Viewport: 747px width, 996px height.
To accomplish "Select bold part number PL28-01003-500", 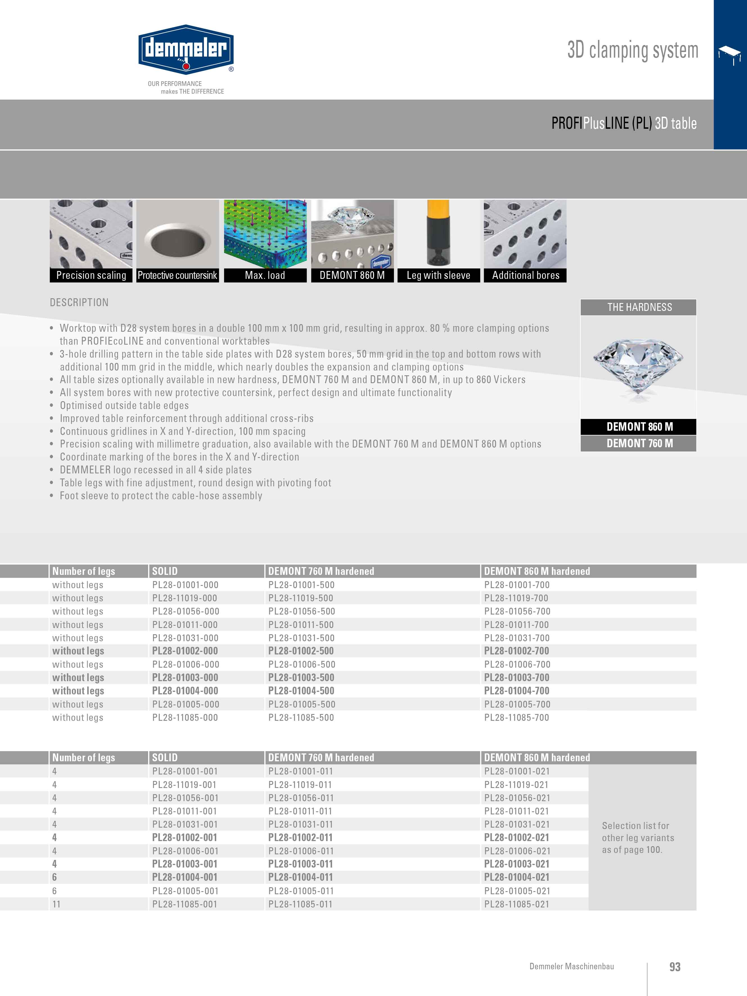I will coord(301,678).
